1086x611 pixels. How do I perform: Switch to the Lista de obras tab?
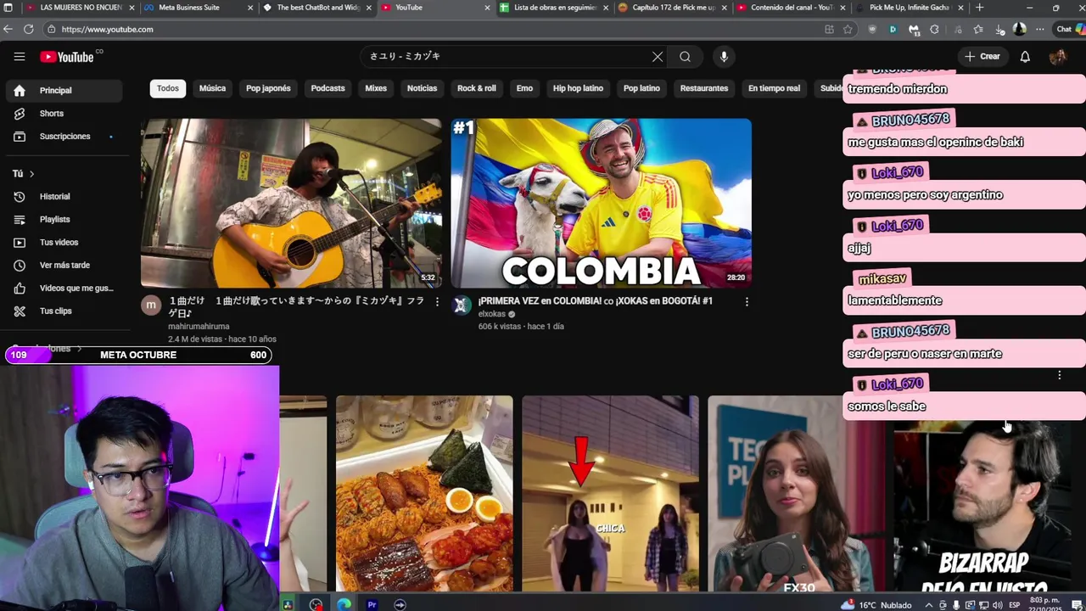[555, 8]
